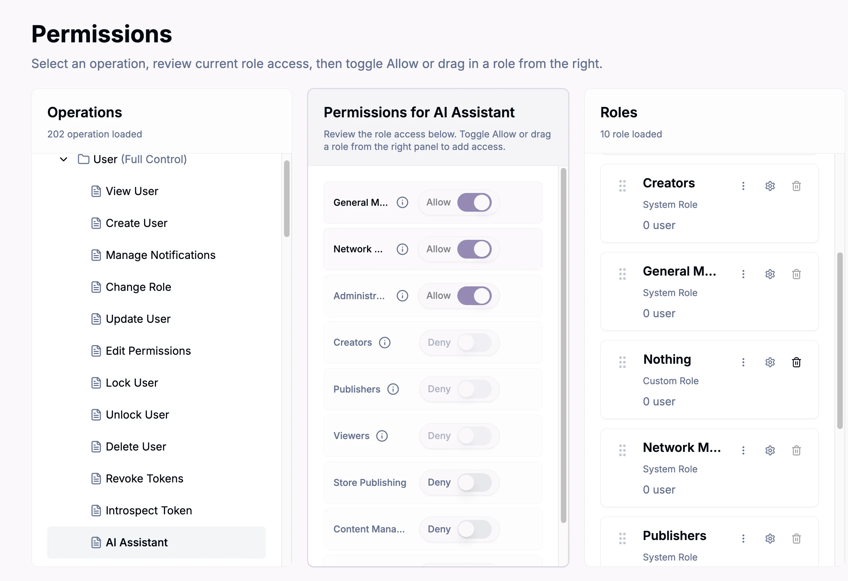Open more options for Creators role
Viewport: 848px width, 581px height.
click(x=743, y=186)
